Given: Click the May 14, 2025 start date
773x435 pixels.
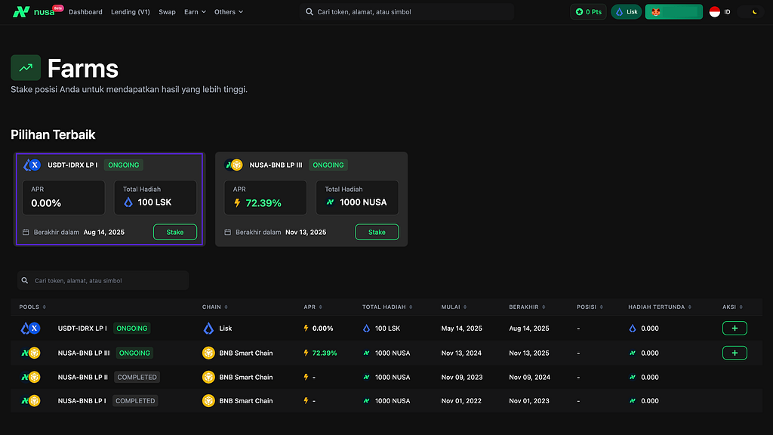Looking at the screenshot, I should [461, 328].
